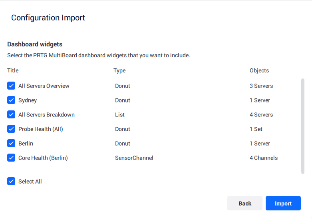Click the '4 Channels' objects value
This screenshot has height=218, width=312.
(x=264, y=158)
